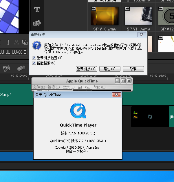Screen dimensions: 174x182
Task: Click the SP-V11.wmv file name label
Action: click(x=138, y=29)
